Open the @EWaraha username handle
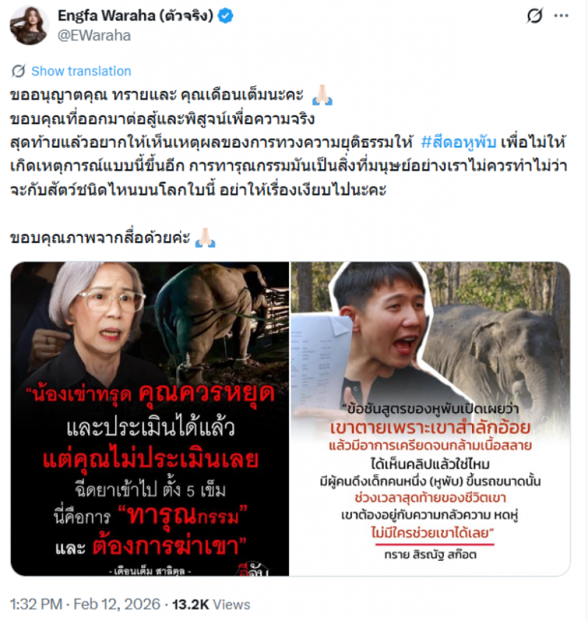This screenshot has height=621, width=588. pos(94,36)
